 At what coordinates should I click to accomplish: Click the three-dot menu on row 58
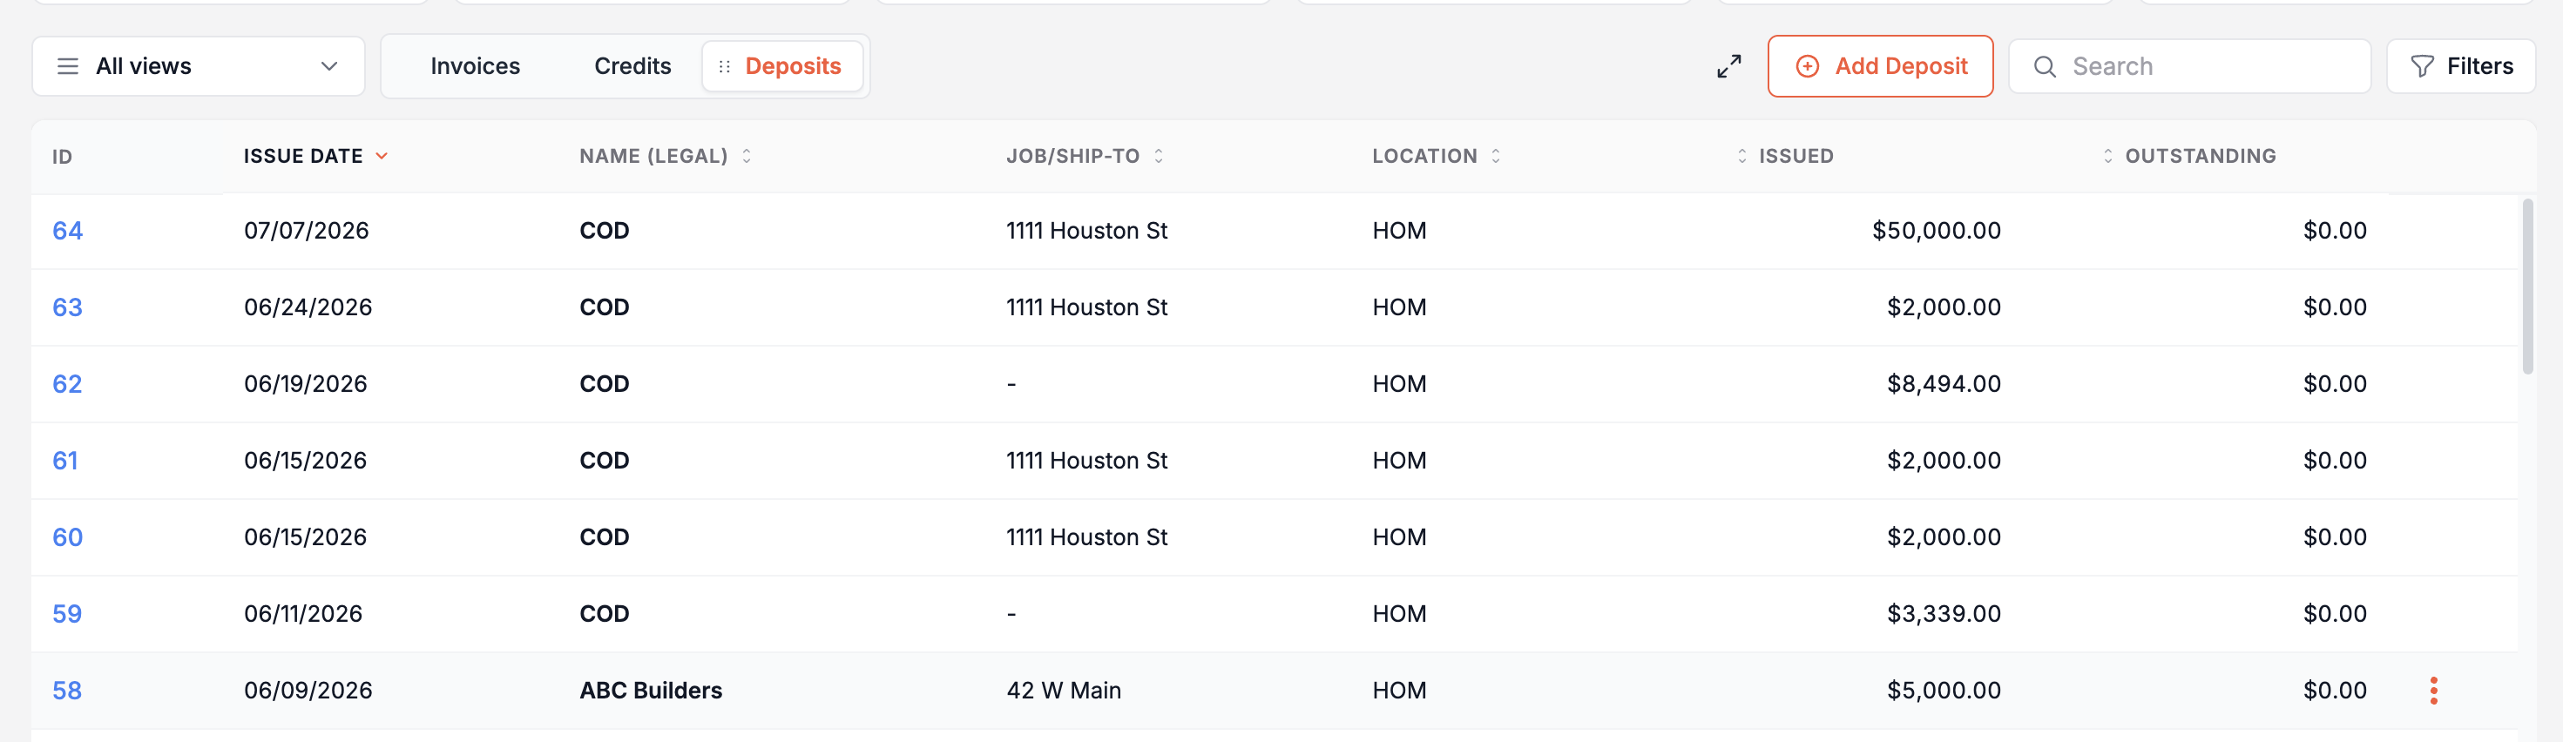coord(2432,691)
